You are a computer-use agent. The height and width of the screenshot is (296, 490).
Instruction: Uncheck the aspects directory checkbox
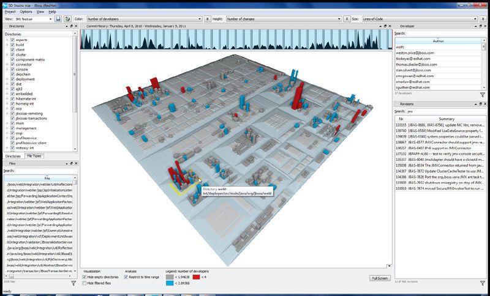(12, 40)
